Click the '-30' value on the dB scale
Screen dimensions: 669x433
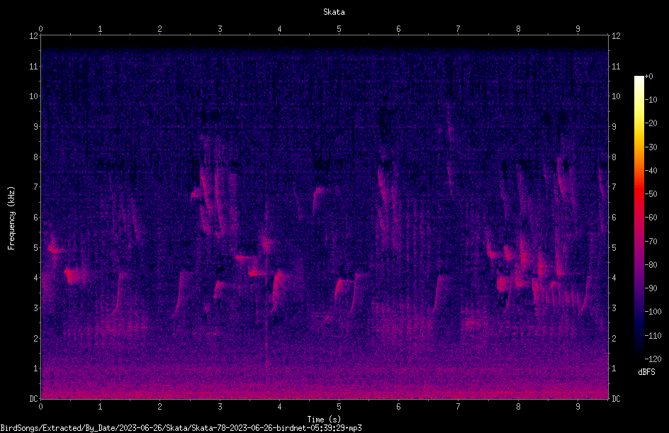point(651,147)
